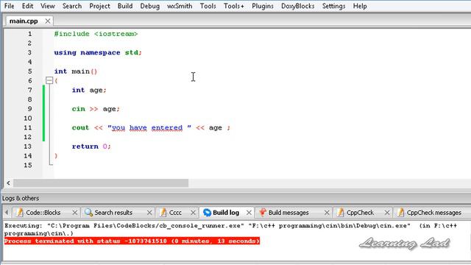Close the Cccc tab
This screenshot has height=265, width=471.
point(193,213)
